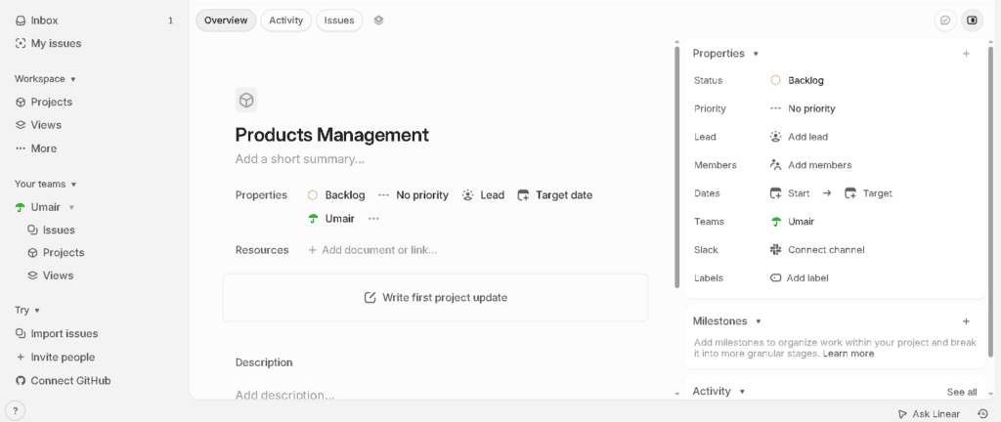Image resolution: width=1001 pixels, height=422 pixels.
Task: Click the Backlog status icon in main Properties row
Action: pyautogui.click(x=313, y=195)
